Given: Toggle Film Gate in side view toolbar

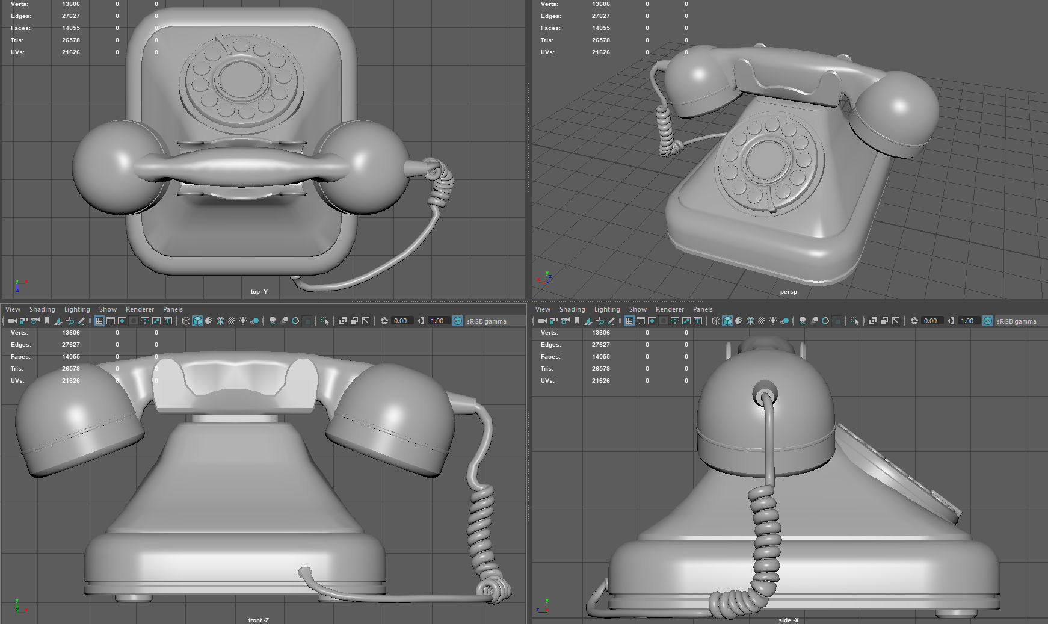Looking at the screenshot, I should [x=641, y=321].
